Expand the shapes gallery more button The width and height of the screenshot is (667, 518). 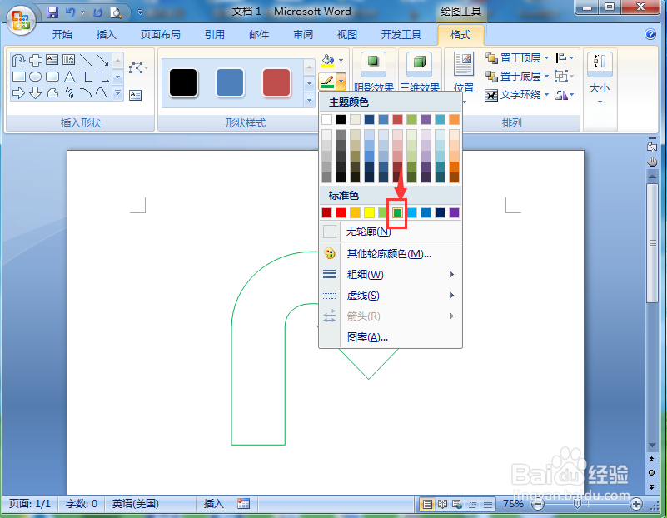coord(118,93)
